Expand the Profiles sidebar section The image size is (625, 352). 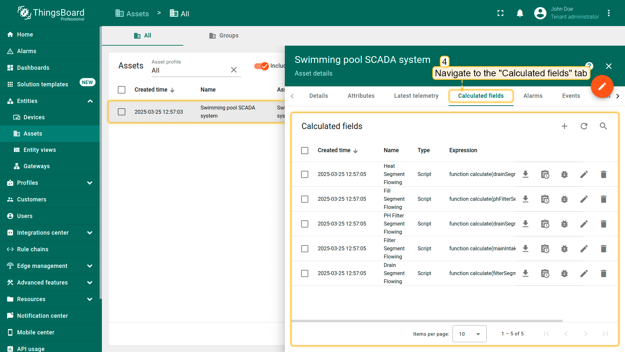click(x=90, y=183)
